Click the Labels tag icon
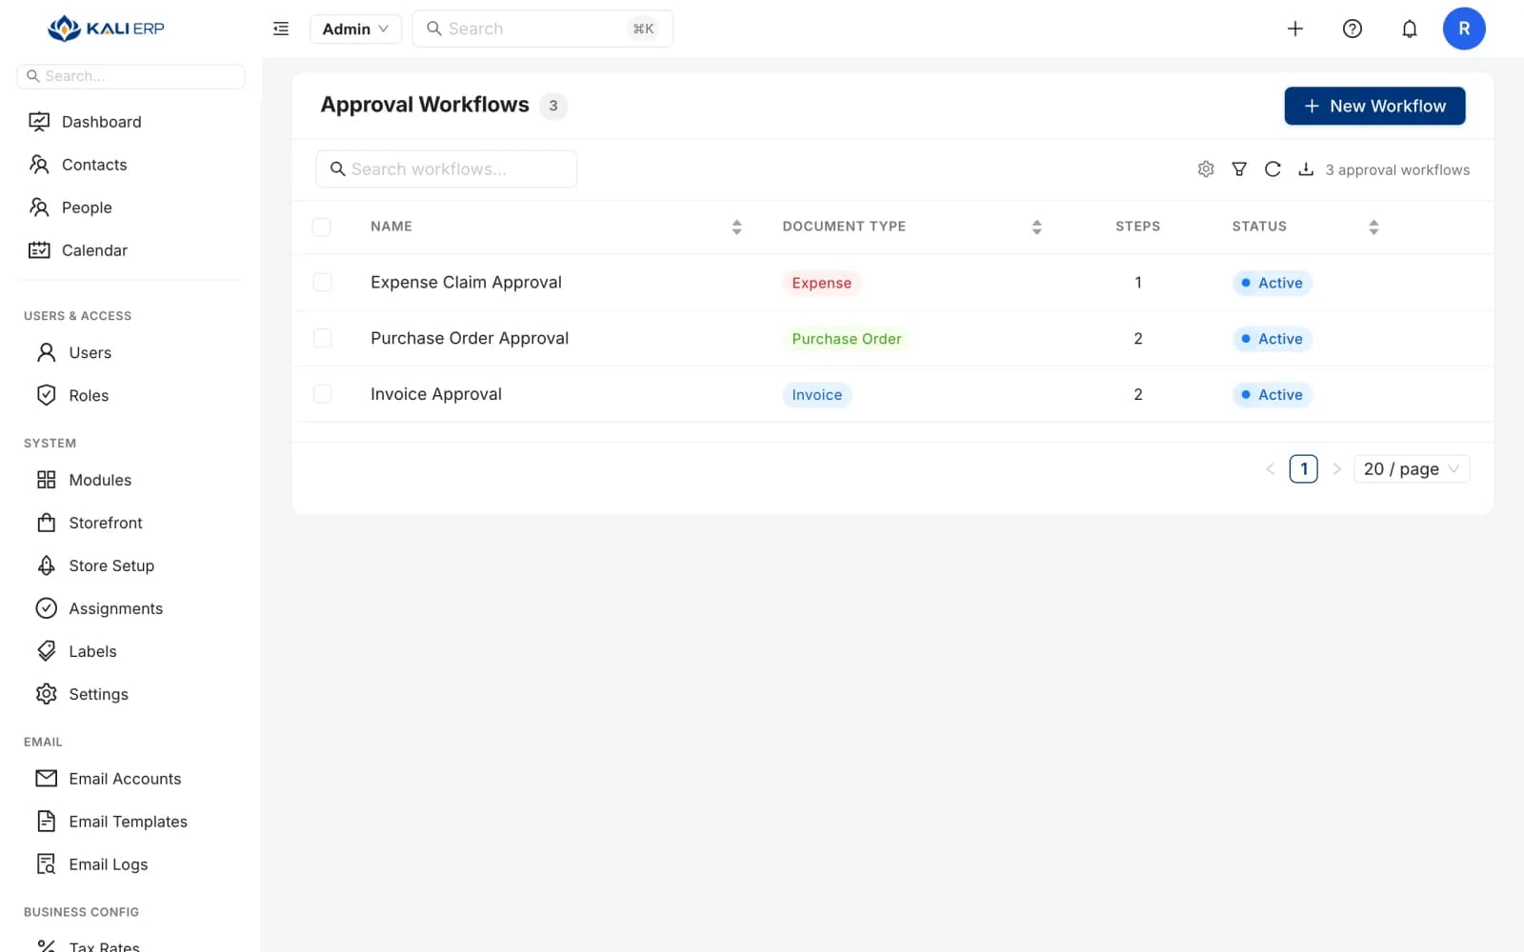Screen dimensions: 1524x952 click(x=46, y=651)
